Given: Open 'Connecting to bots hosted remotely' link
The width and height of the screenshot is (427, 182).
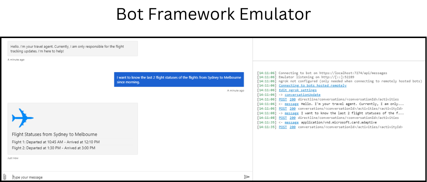Looking at the screenshot, I should (x=313, y=85).
